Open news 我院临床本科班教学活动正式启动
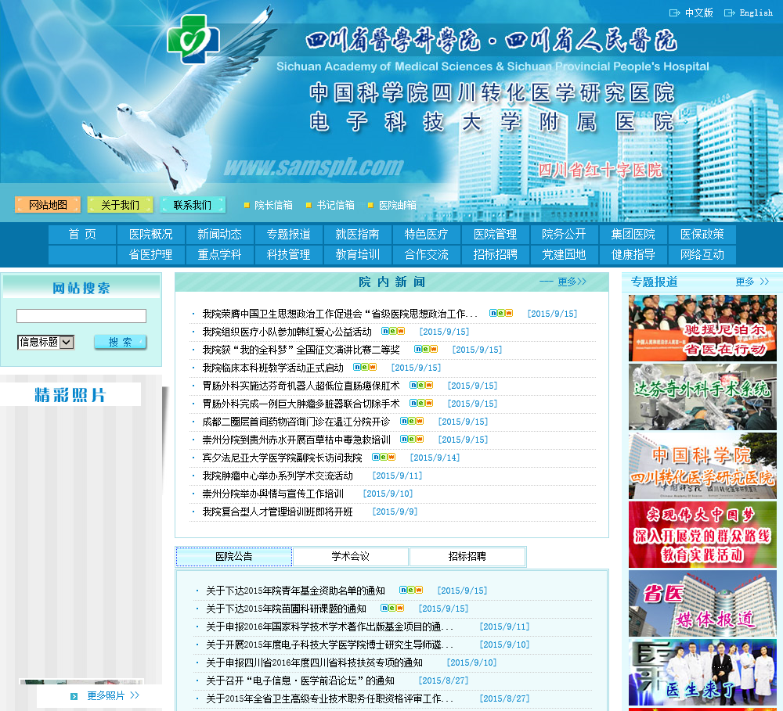Viewport: 783px width, 711px height. pyautogui.click(x=272, y=368)
